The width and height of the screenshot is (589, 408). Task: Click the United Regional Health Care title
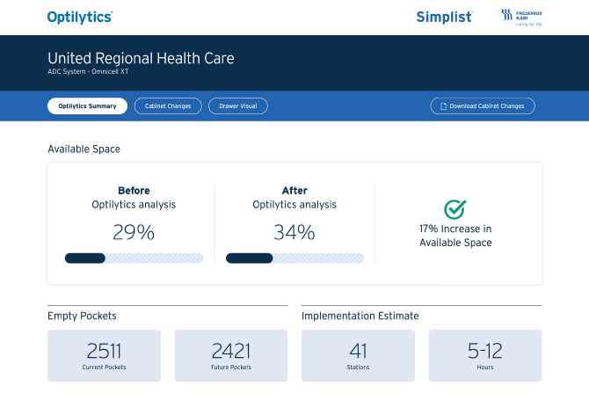141,59
